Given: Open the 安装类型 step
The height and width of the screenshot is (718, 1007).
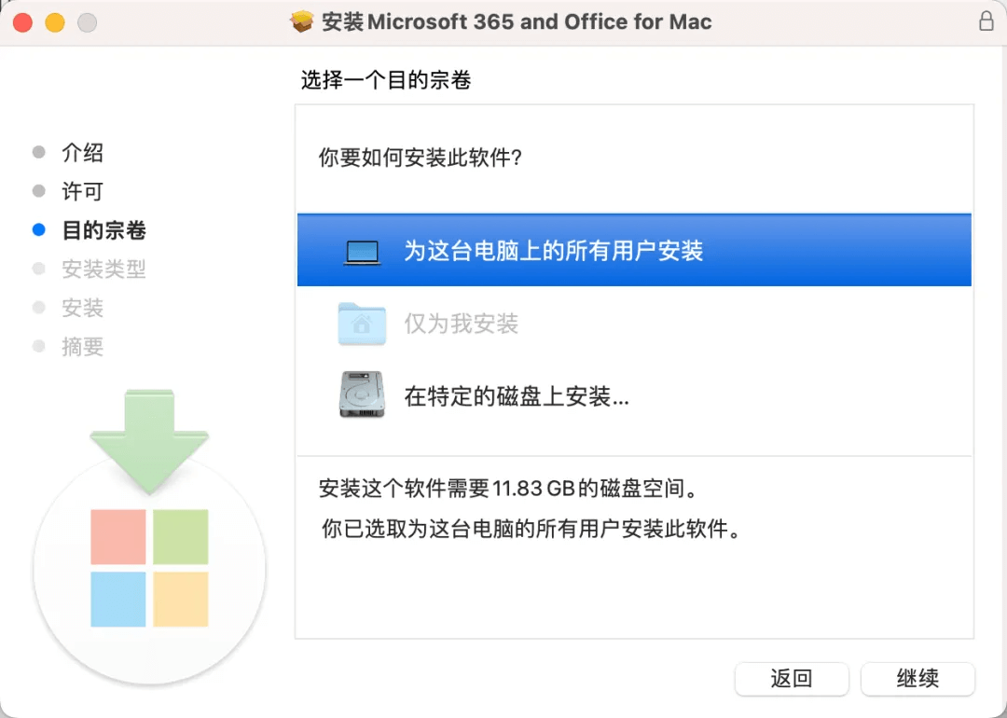Looking at the screenshot, I should [103, 269].
